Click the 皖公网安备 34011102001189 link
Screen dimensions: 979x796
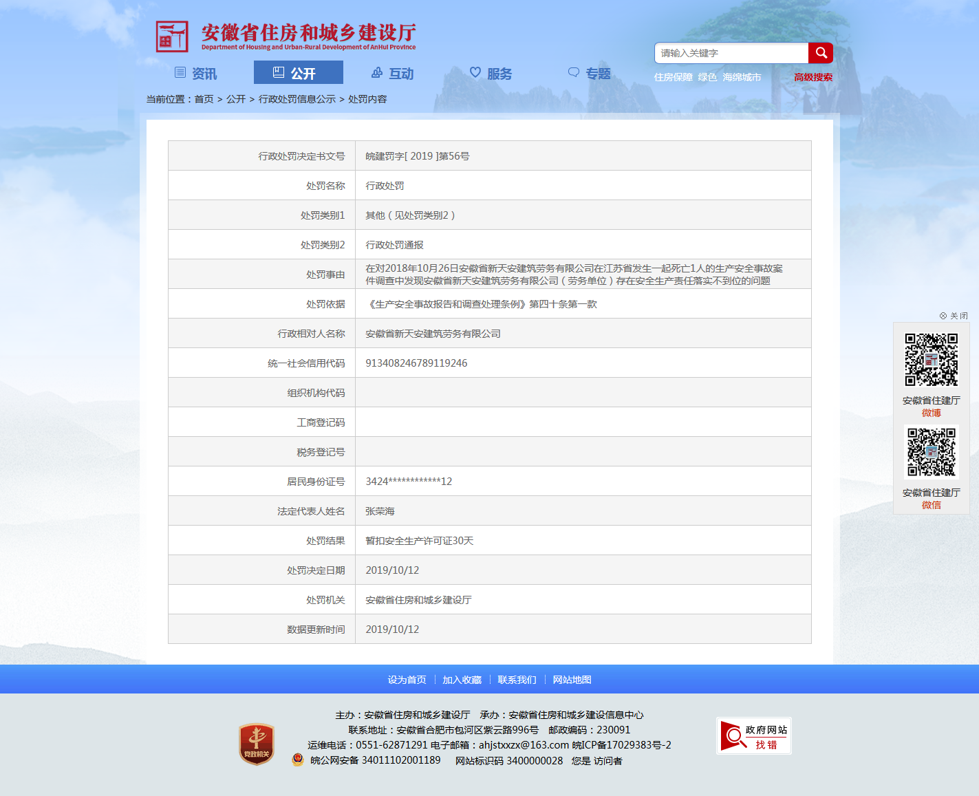(x=376, y=760)
